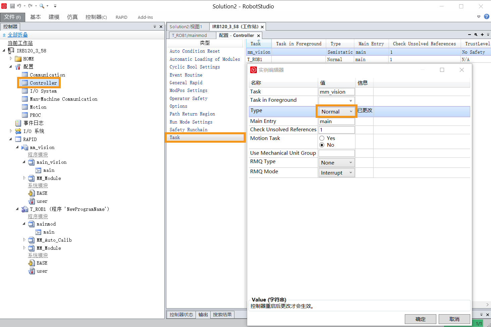Switch to the T_ROB1/mainmod tab
This screenshot has width=491, height=327.
(x=189, y=35)
